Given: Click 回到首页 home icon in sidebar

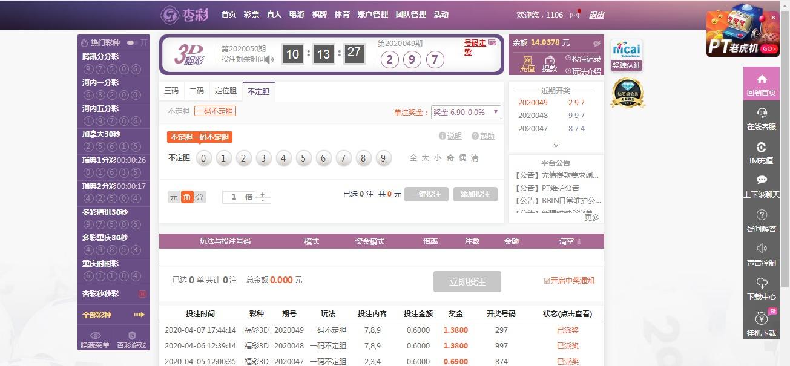Looking at the screenshot, I should point(762,80).
